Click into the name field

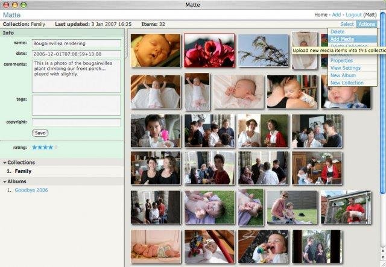click(x=76, y=43)
